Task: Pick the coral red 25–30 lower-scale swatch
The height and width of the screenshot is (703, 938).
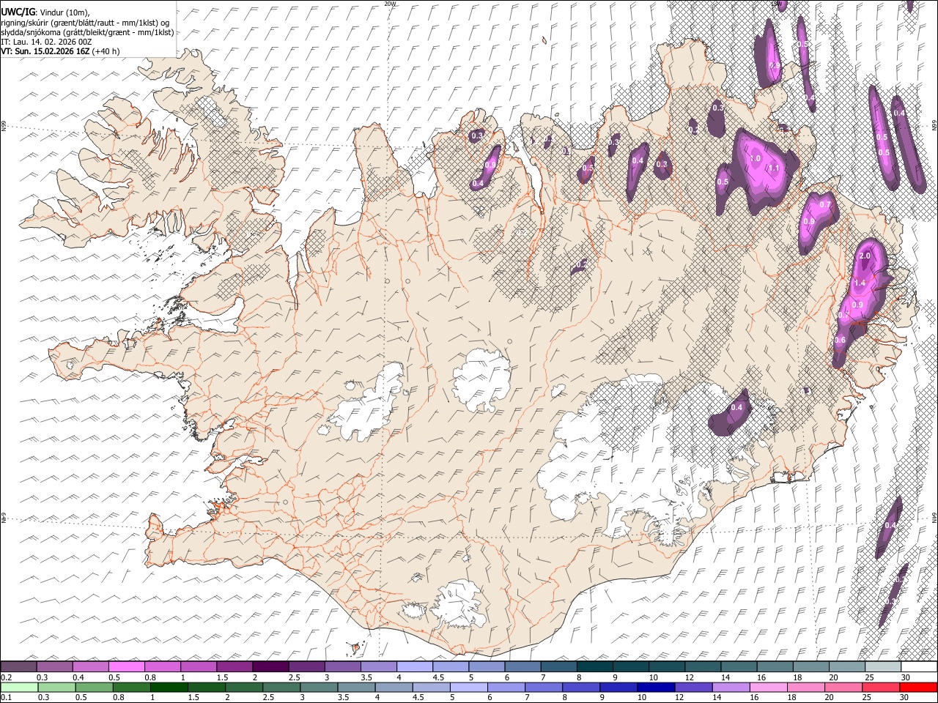Action: pyautogui.click(x=881, y=687)
